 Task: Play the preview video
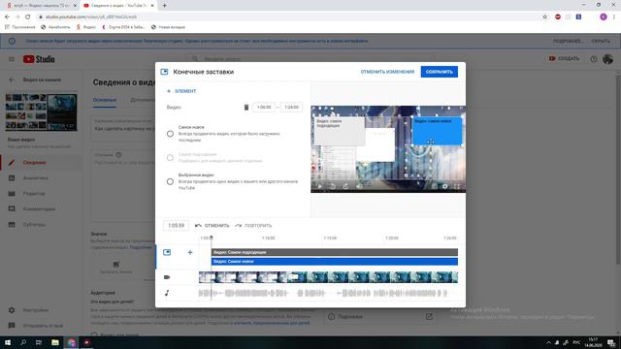(x=320, y=186)
